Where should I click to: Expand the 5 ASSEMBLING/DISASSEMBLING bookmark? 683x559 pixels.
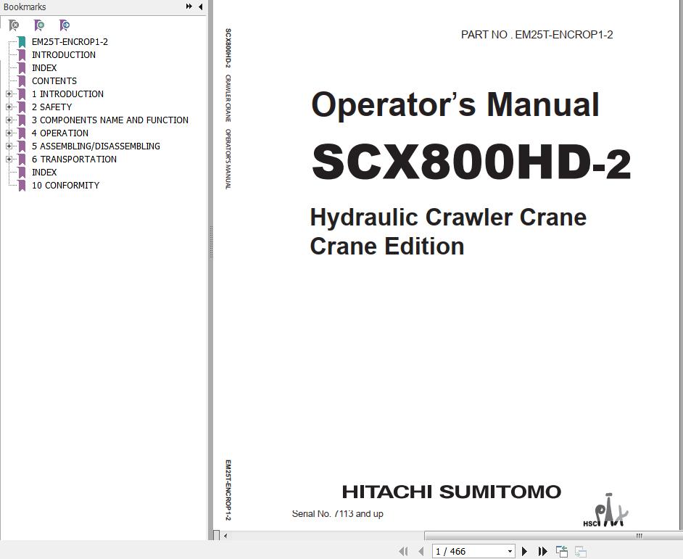[9, 146]
